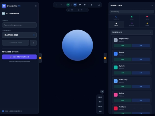Click the 3D Typography abc icon
The height and width of the screenshot is (116, 155).
pos(3,13)
